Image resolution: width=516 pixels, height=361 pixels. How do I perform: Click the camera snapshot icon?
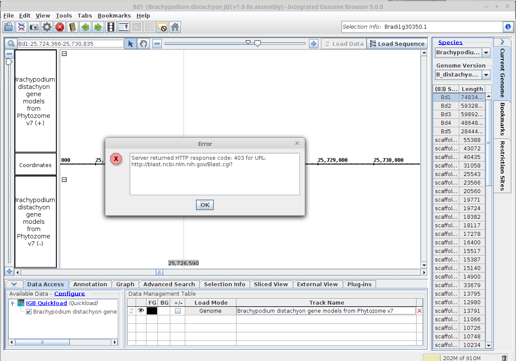click(x=34, y=27)
